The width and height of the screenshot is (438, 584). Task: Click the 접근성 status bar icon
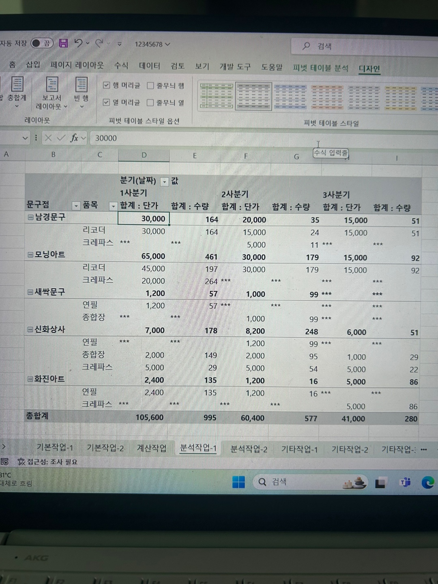[x=21, y=462]
